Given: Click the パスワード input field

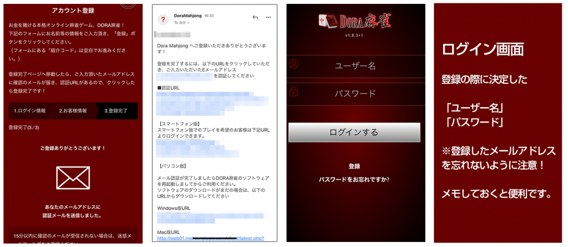Looking at the screenshot, I should (x=356, y=94).
